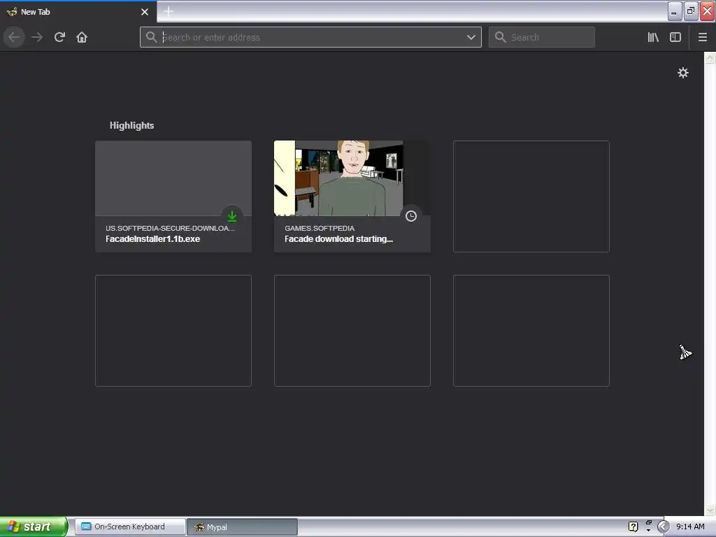Go back using the back arrow
The width and height of the screenshot is (716, 537).
pos(14,37)
